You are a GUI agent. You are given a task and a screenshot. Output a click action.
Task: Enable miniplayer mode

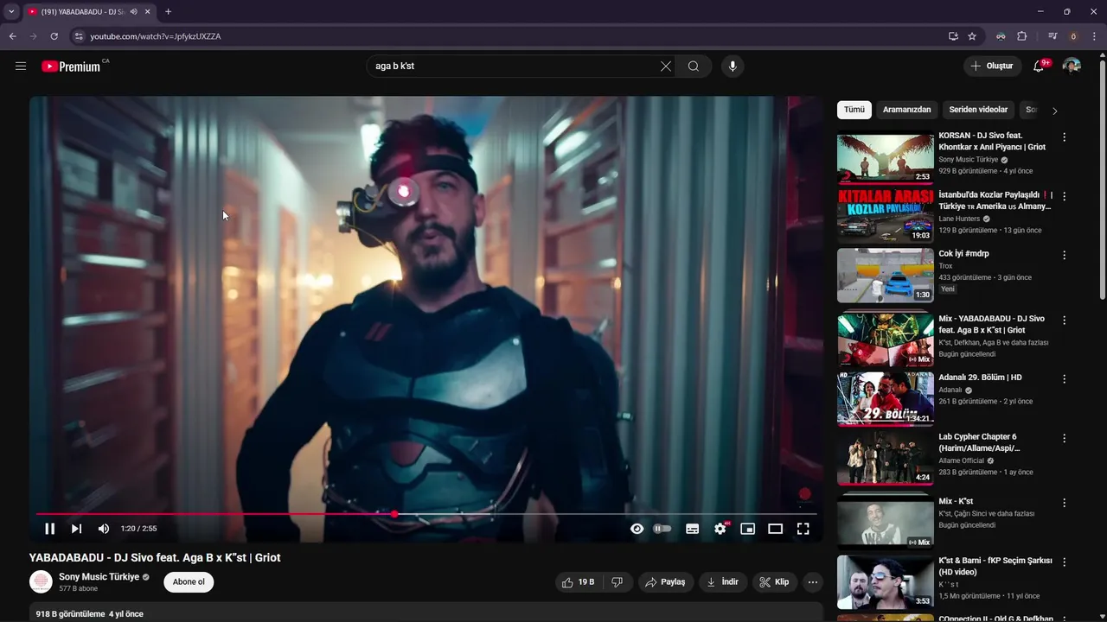[748, 529]
